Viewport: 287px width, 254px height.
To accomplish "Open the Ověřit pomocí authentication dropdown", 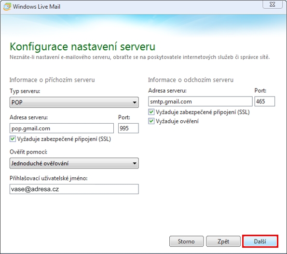I will (x=74, y=163).
